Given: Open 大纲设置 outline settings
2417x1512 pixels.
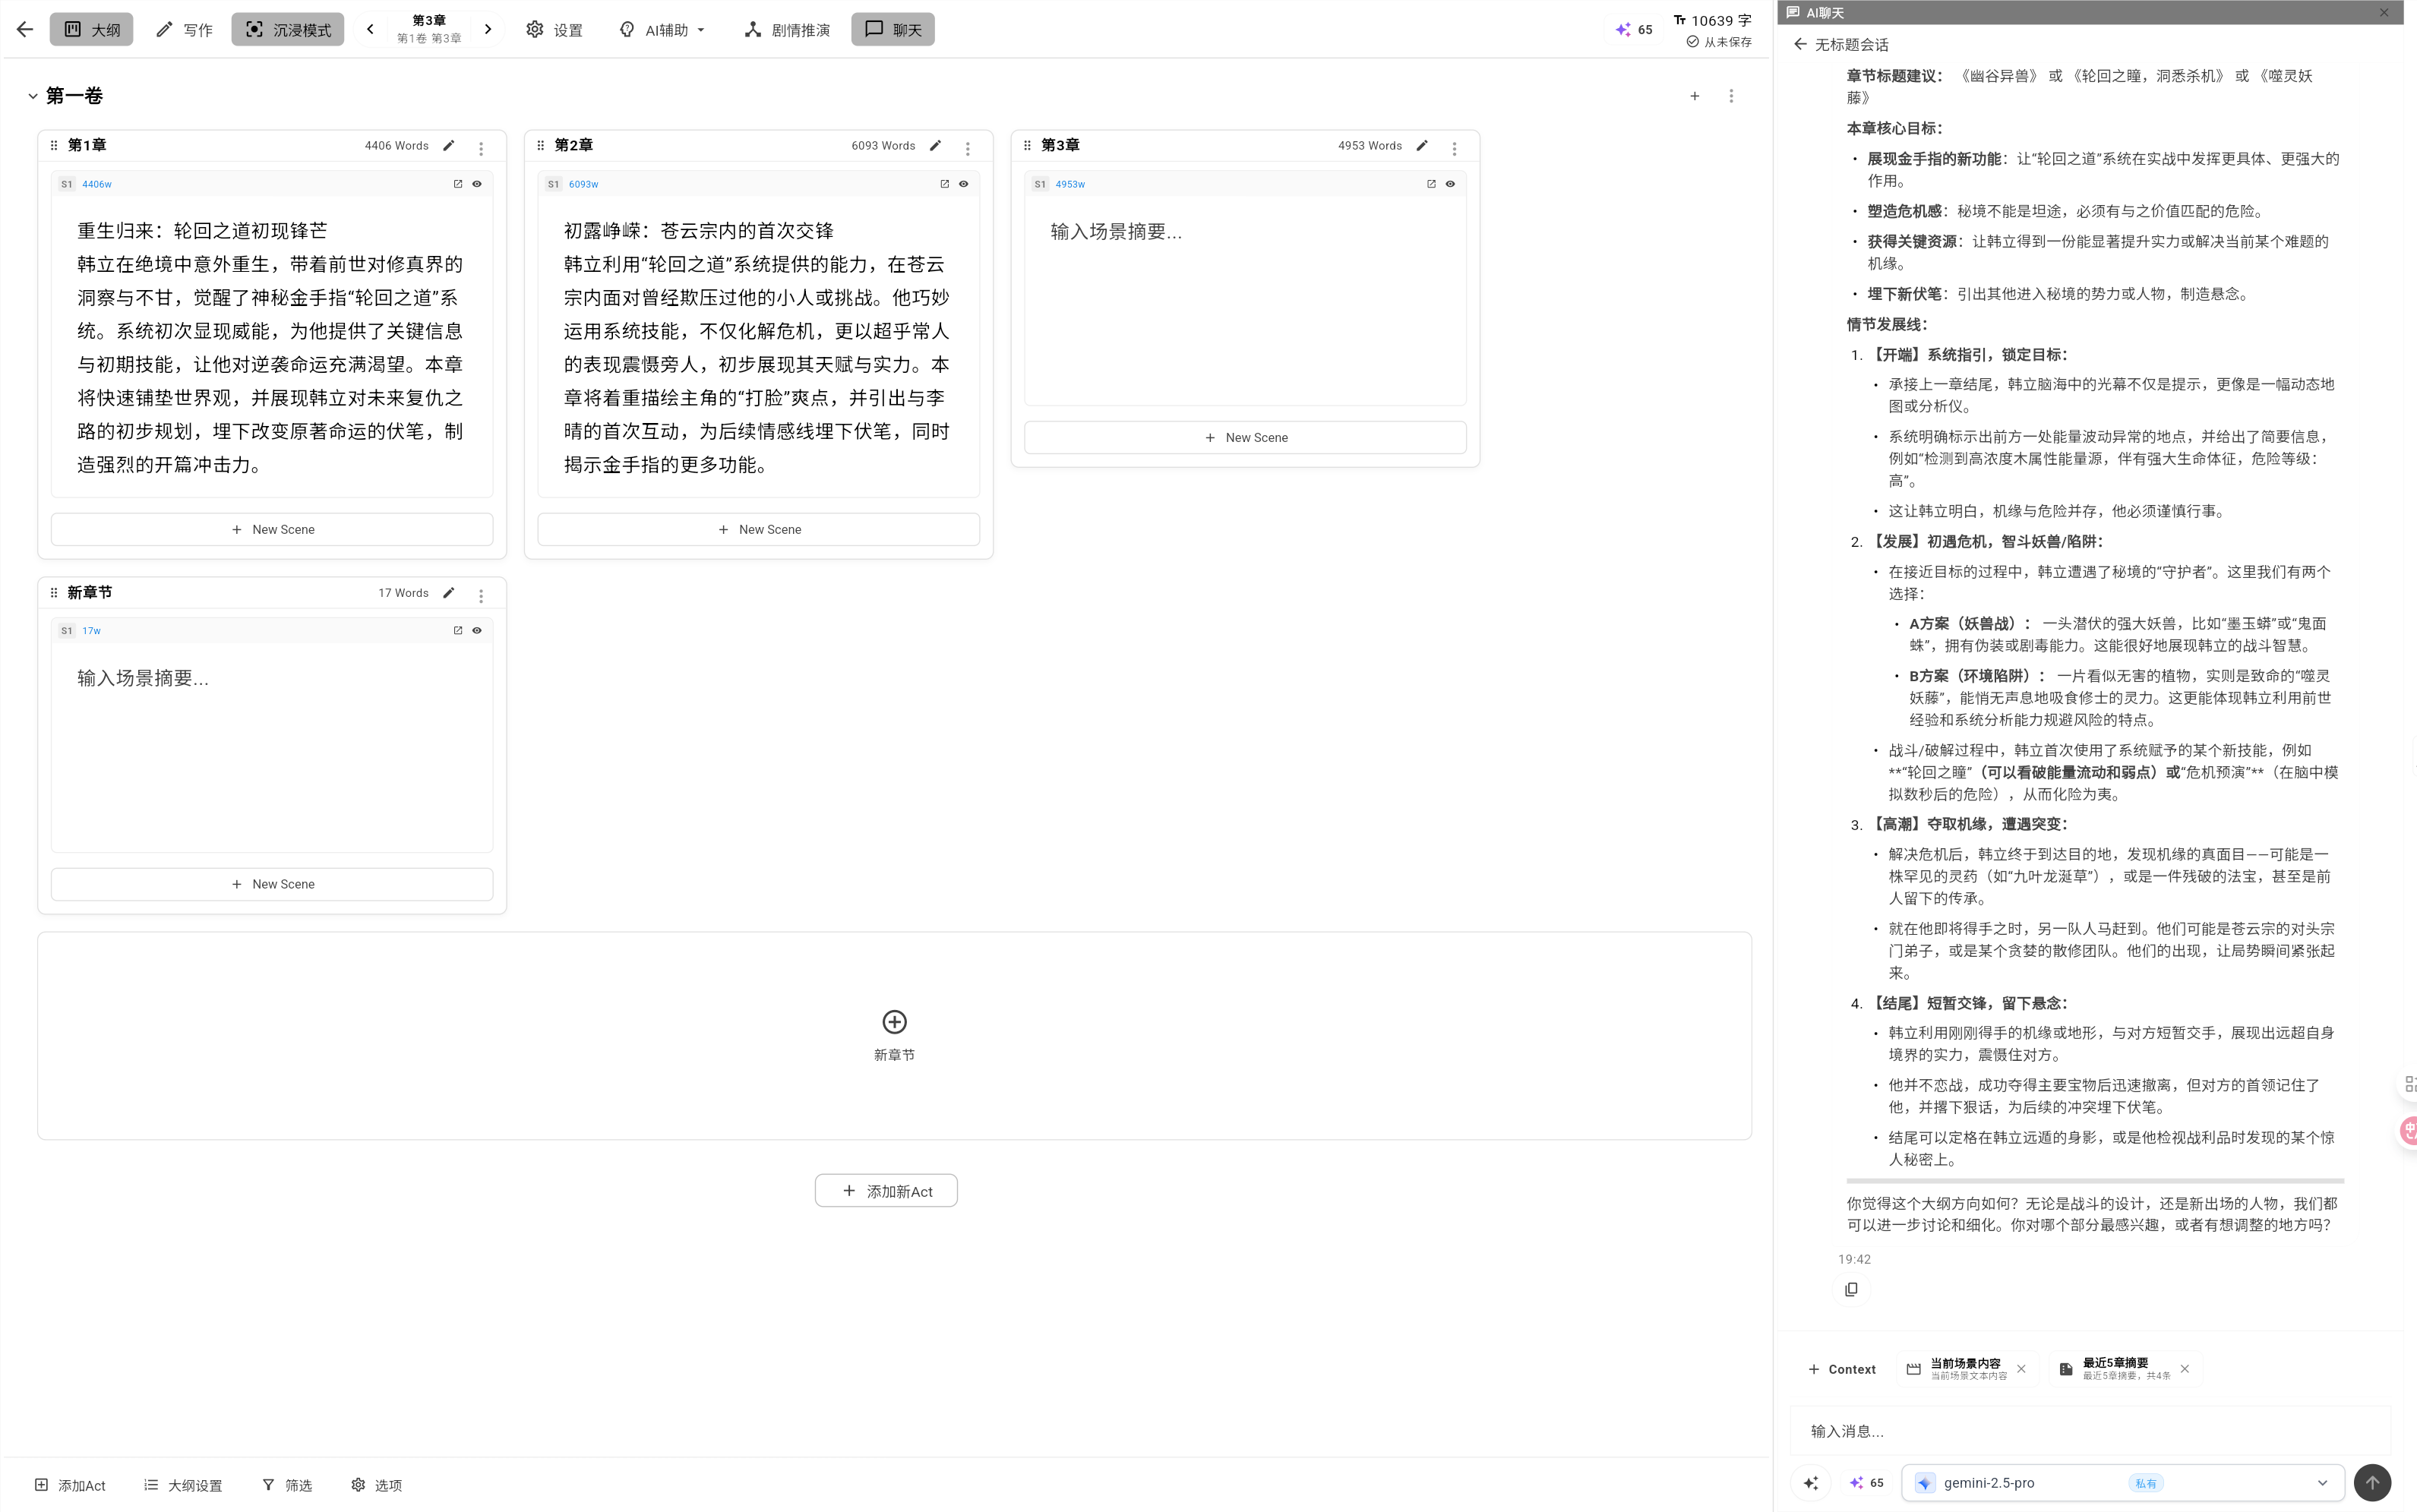Looking at the screenshot, I should (x=183, y=1485).
